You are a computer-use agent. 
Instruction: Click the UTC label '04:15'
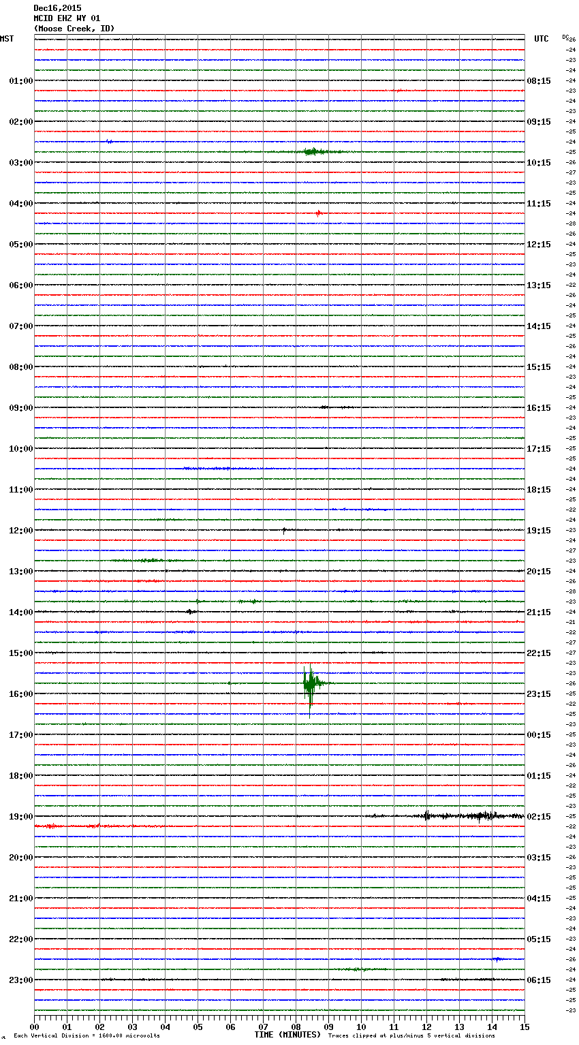539,899
